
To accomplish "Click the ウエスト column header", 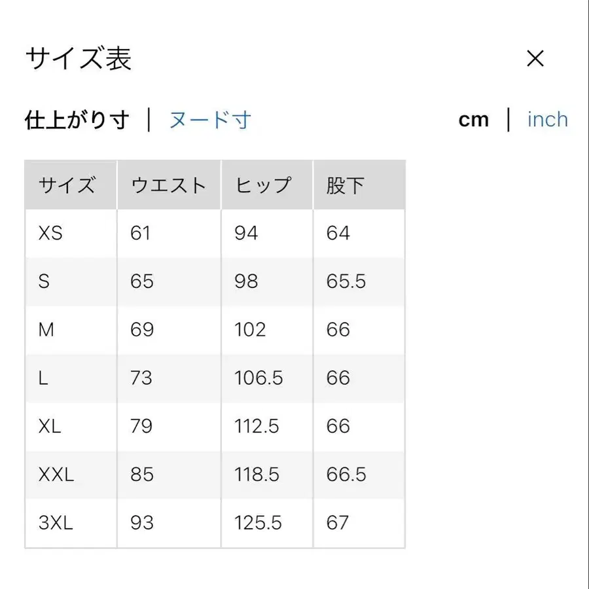I will [166, 185].
